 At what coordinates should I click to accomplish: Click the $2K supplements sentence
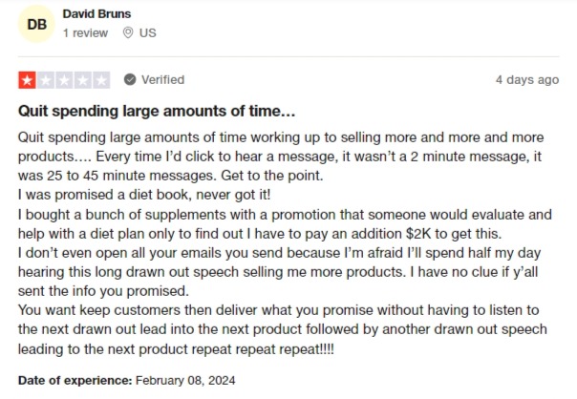[x=285, y=224]
